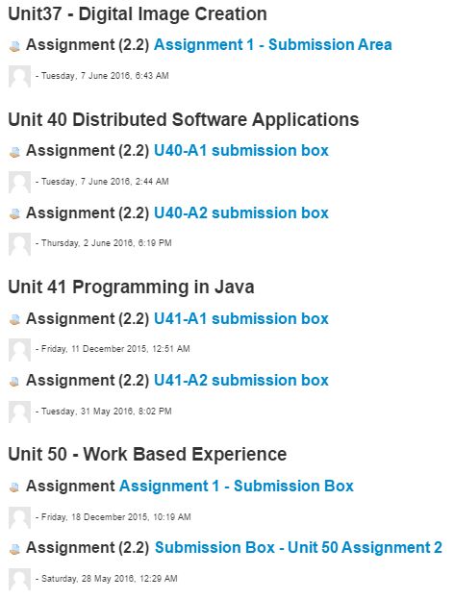Click user avatar dated Thursday, 2 June 2016
The image size is (454, 599).
(20, 244)
